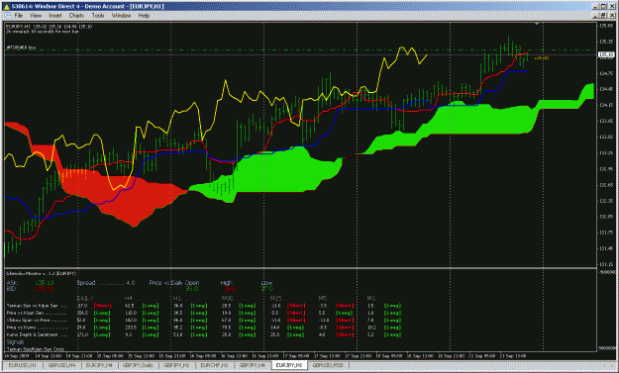Click the 14 Sep 2009 date label on the time axis
619x373 pixels.
click(x=16, y=356)
